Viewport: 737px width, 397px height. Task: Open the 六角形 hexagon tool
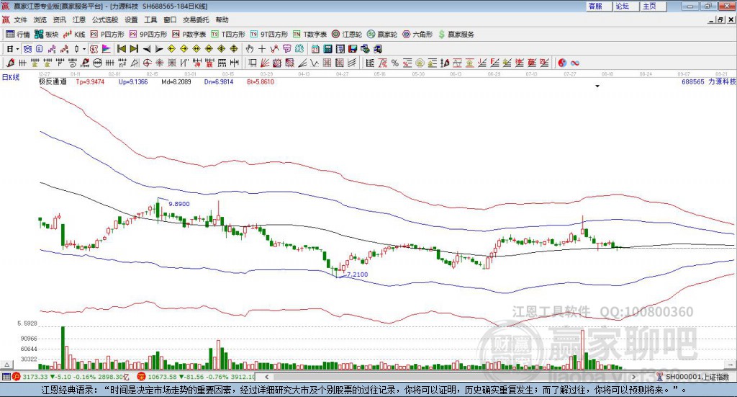pyautogui.click(x=417, y=35)
